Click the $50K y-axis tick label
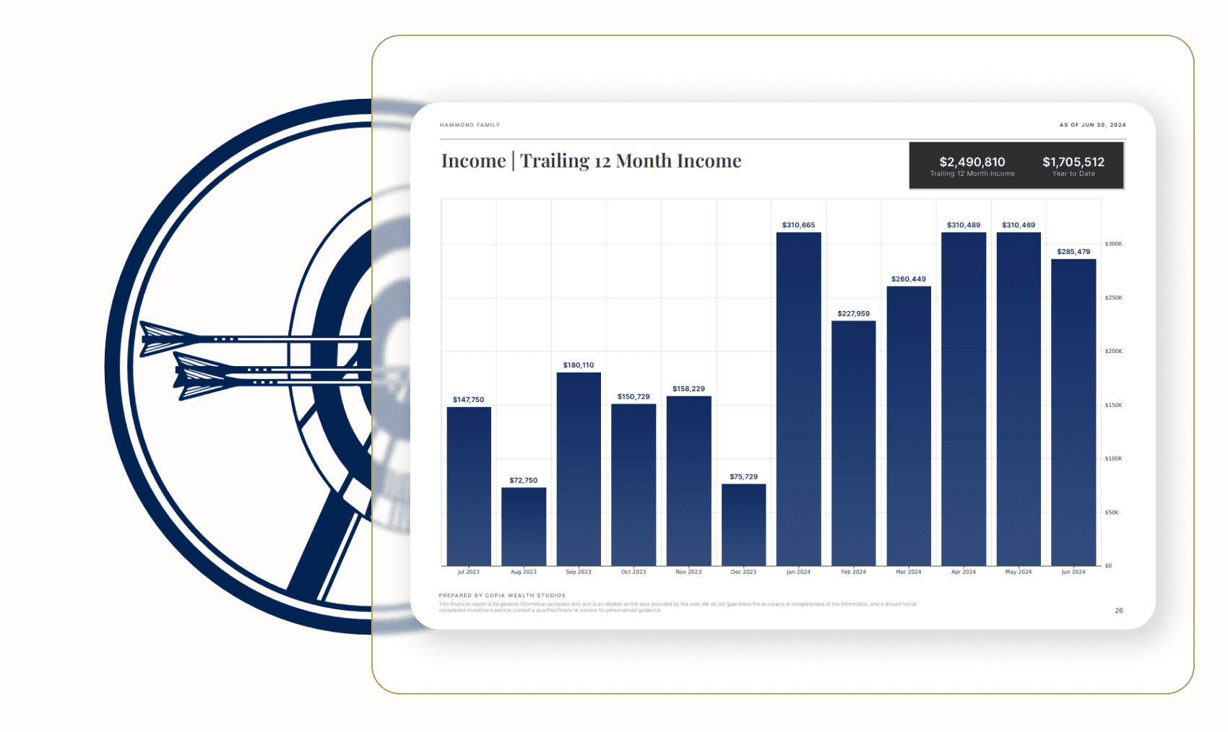1228x732 pixels. point(1112,513)
